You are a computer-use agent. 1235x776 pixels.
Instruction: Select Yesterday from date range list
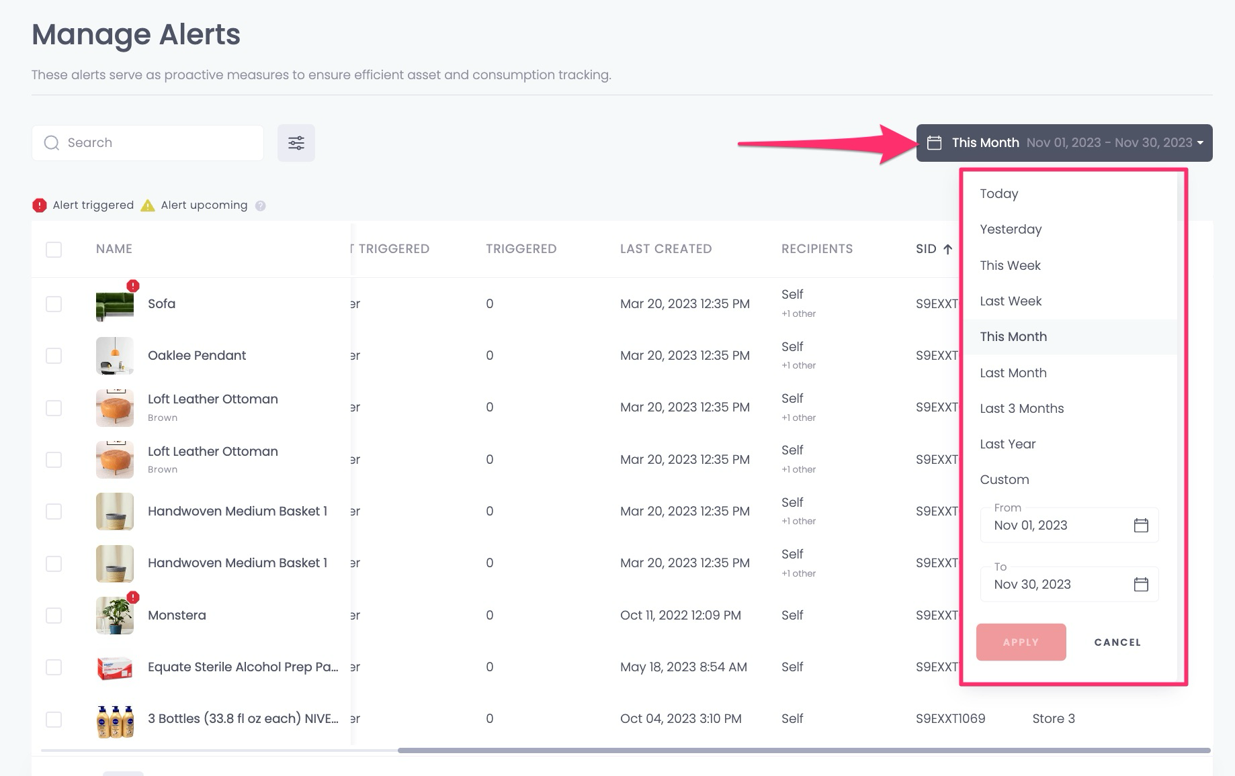coord(1071,230)
